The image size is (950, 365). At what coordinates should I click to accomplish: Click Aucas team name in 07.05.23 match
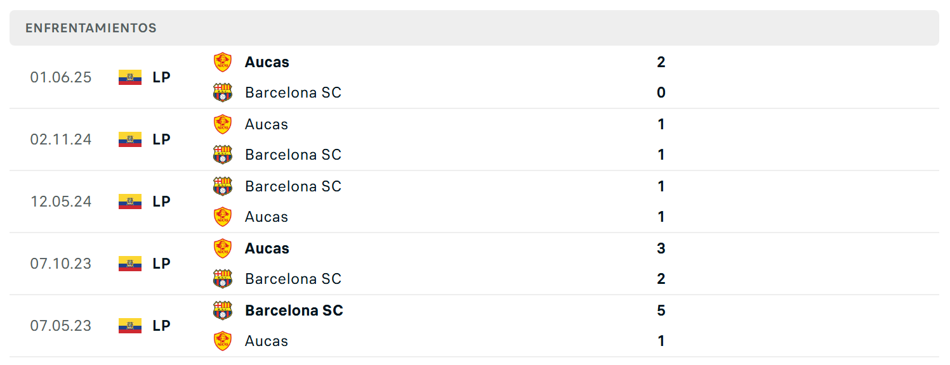point(267,341)
